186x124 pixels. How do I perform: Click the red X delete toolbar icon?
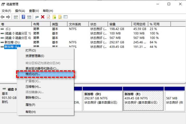43,17
